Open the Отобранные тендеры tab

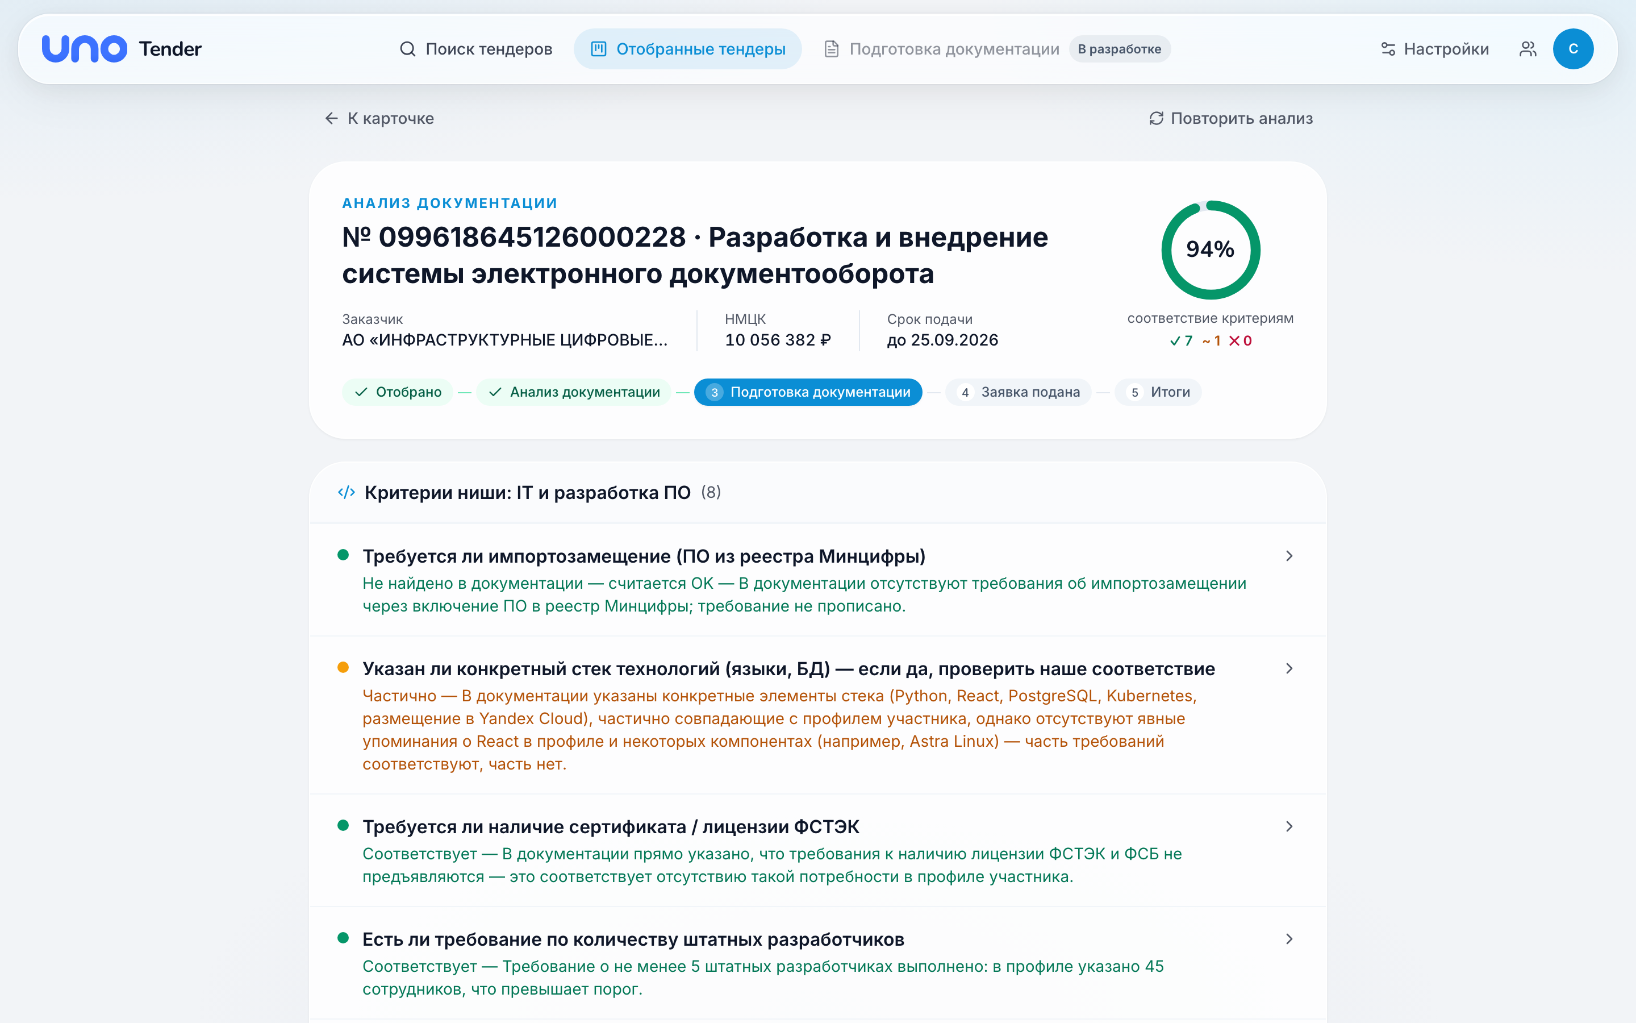[687, 49]
